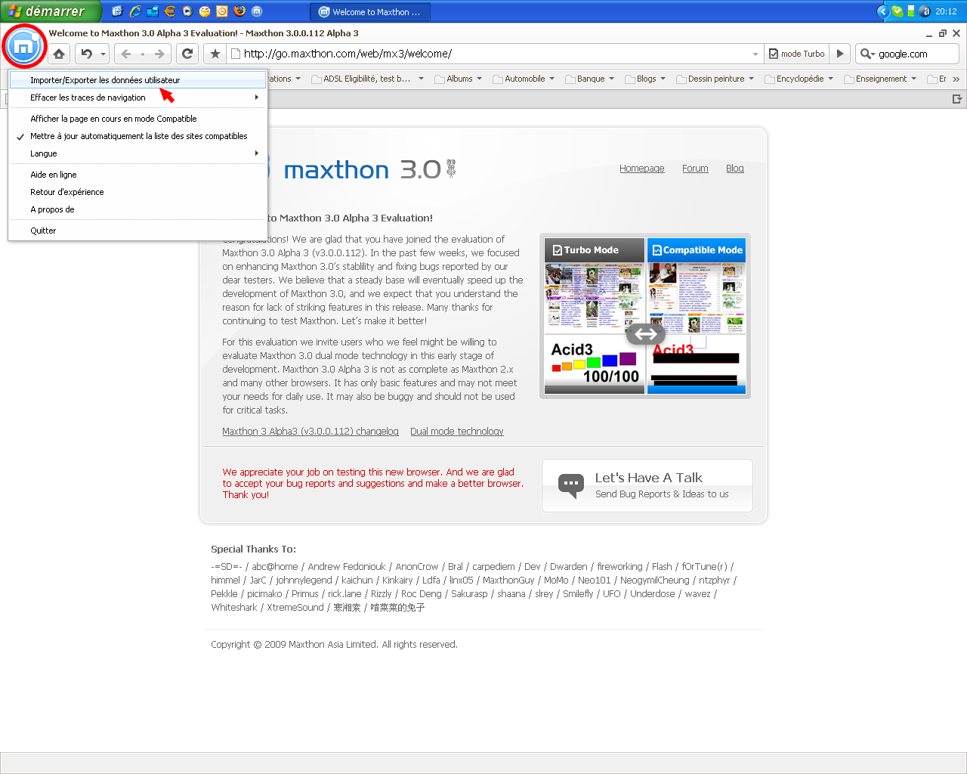967x774 pixels.
Task: Expand the address bar history dropdown
Action: (x=755, y=54)
